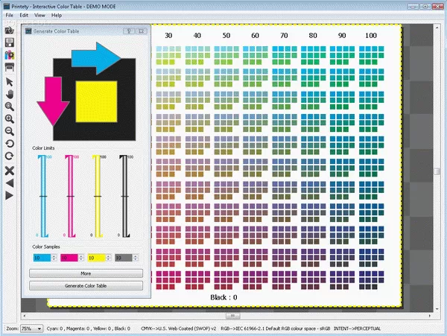447x336 pixels.
Task: Click the zoom-to-fit magnifier icon
Action: pos(10,107)
